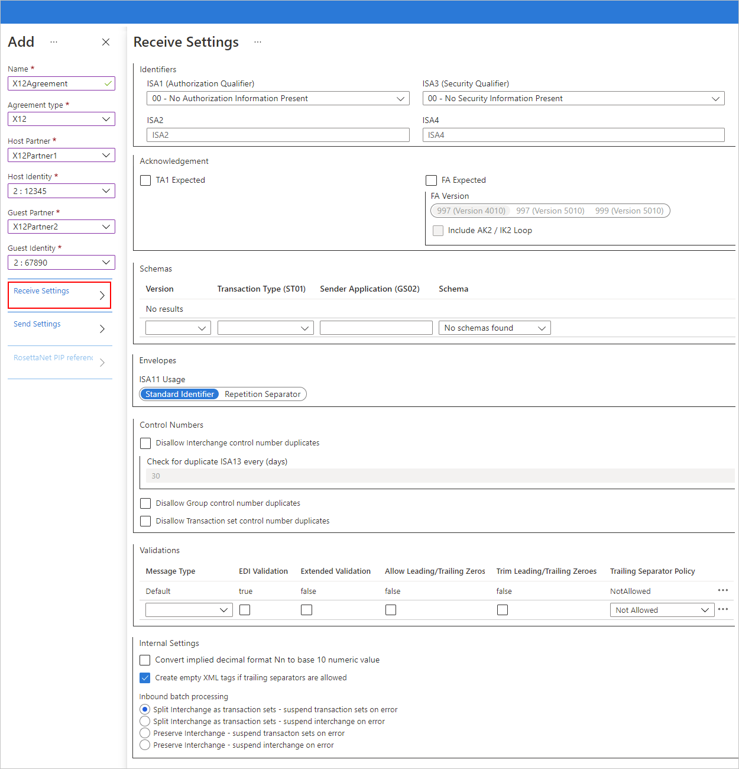Image resolution: width=739 pixels, height=769 pixels.
Task: Uncheck Create empty XML tags if trailing separators allowed
Action: (145, 677)
